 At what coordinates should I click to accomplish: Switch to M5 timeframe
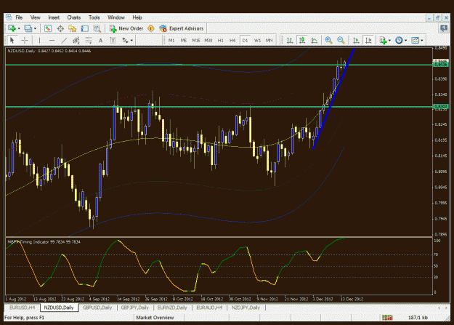(x=184, y=40)
